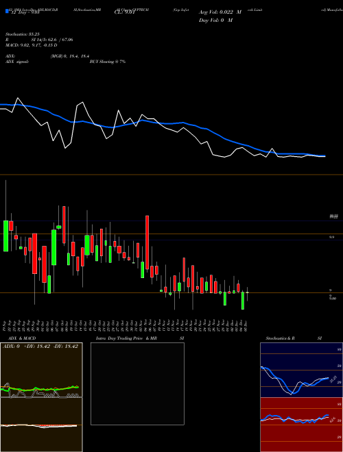Click the blue 12 Day SMA legend square
The height and width of the screenshot is (452, 343).
point(8,11)
